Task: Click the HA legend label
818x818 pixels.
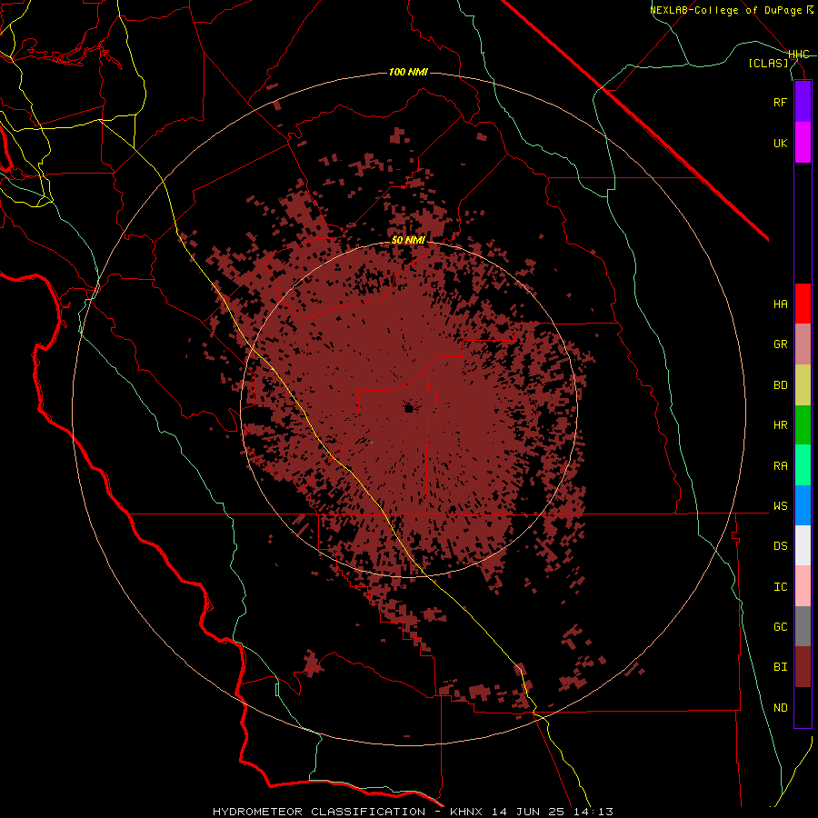Action: (781, 304)
